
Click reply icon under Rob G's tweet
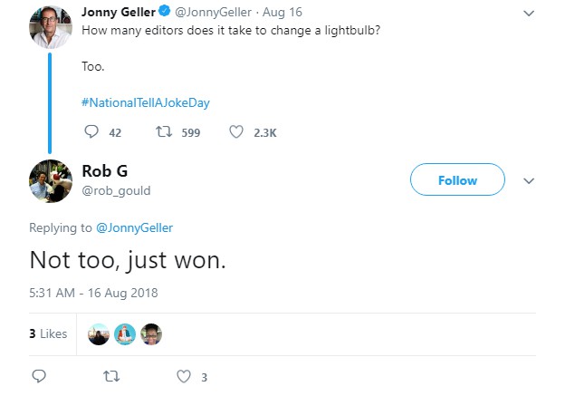click(x=39, y=376)
